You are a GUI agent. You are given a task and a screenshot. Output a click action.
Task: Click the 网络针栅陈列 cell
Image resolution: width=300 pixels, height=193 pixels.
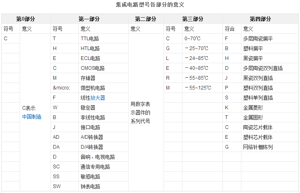(x=270, y=147)
